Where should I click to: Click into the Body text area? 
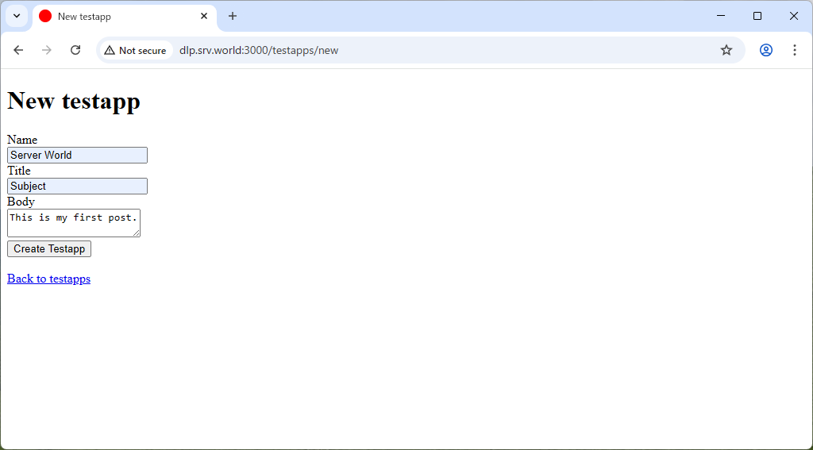(74, 223)
